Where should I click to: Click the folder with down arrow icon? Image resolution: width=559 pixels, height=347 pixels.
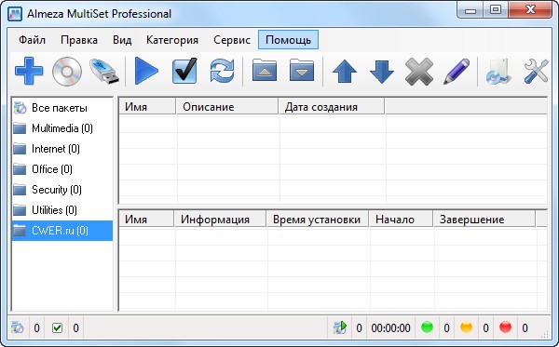coord(302,70)
